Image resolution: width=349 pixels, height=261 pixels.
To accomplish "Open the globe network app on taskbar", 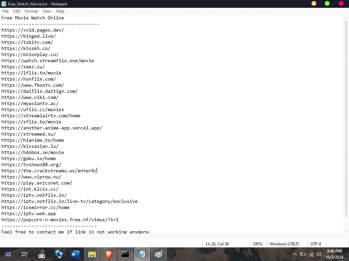I will click(x=58, y=254).
